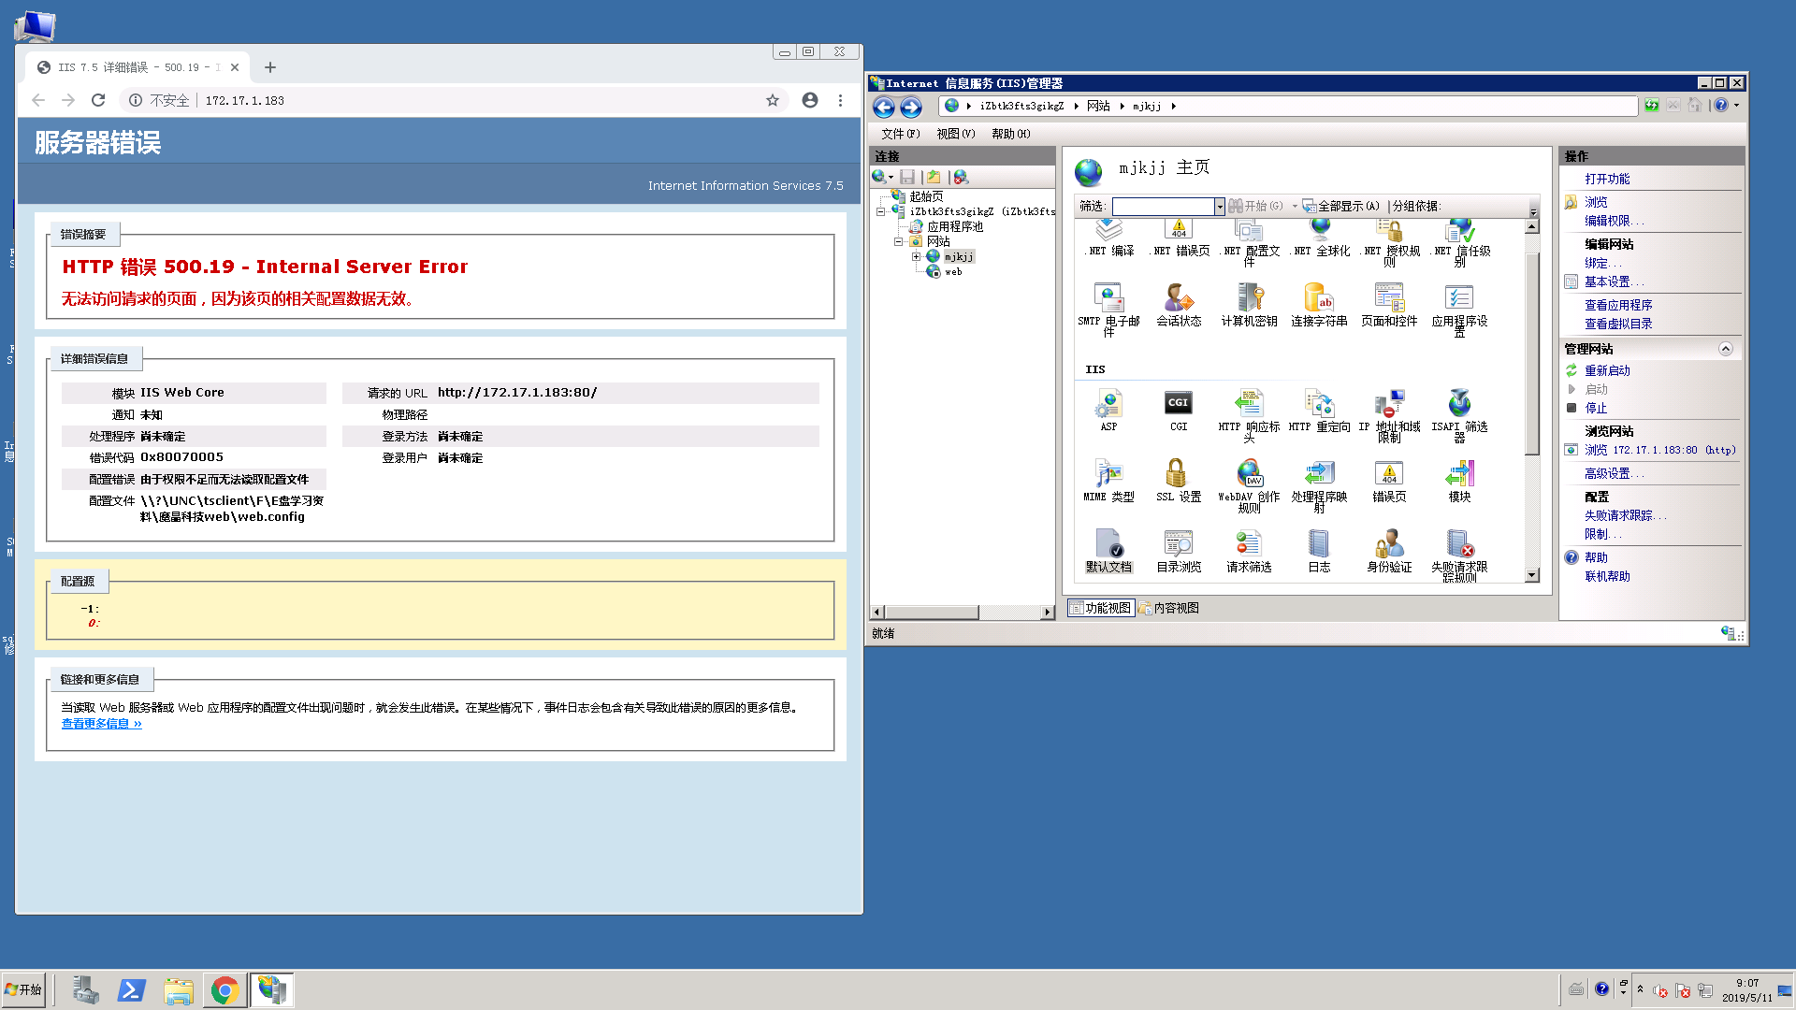Open the IIS 错误页 feature
The width and height of the screenshot is (1796, 1010).
click(x=1389, y=480)
